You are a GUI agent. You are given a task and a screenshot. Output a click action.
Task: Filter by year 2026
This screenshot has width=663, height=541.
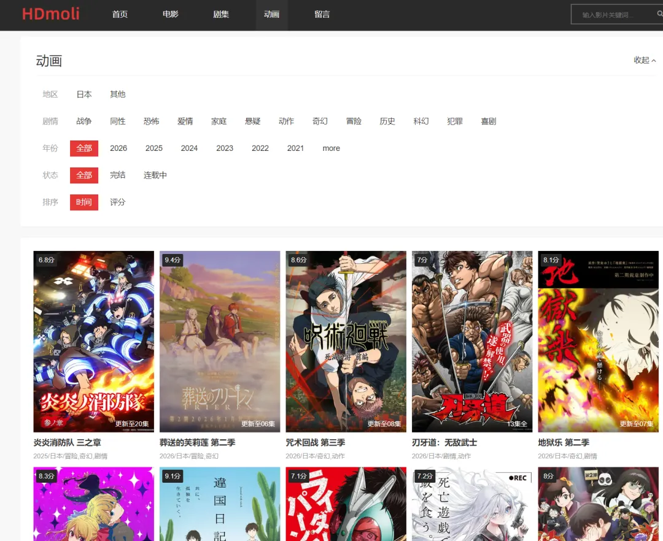118,148
